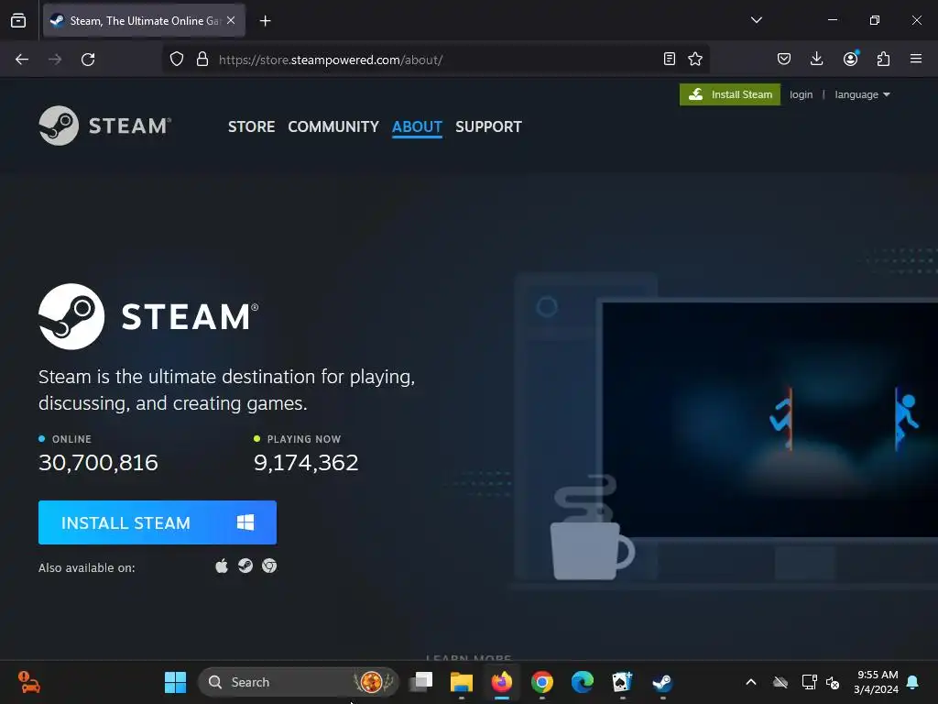View site security lock information
This screenshot has height=704, width=938.
[x=202, y=60]
